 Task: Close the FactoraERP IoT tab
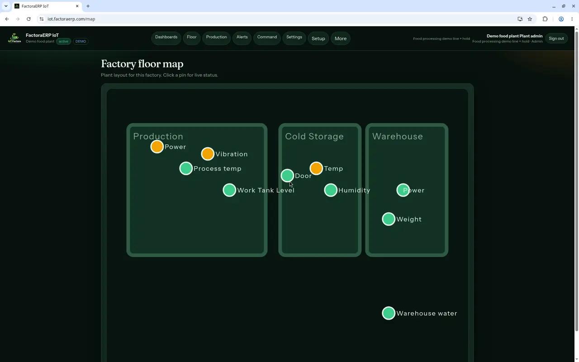pyautogui.click(x=77, y=6)
